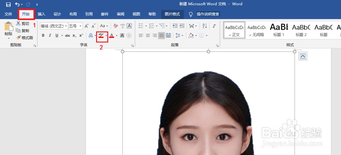Open Customize Quick Access Toolbar dropdown
The height and width of the screenshot is (155, 341).
(x=37, y=4)
